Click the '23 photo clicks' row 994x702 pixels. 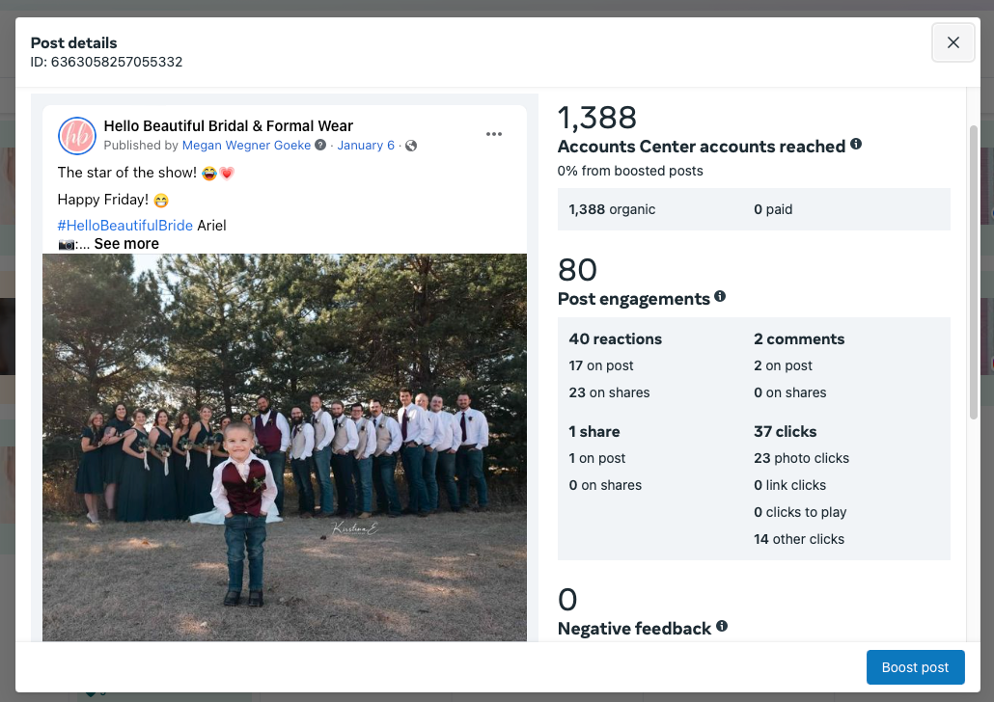pos(801,458)
